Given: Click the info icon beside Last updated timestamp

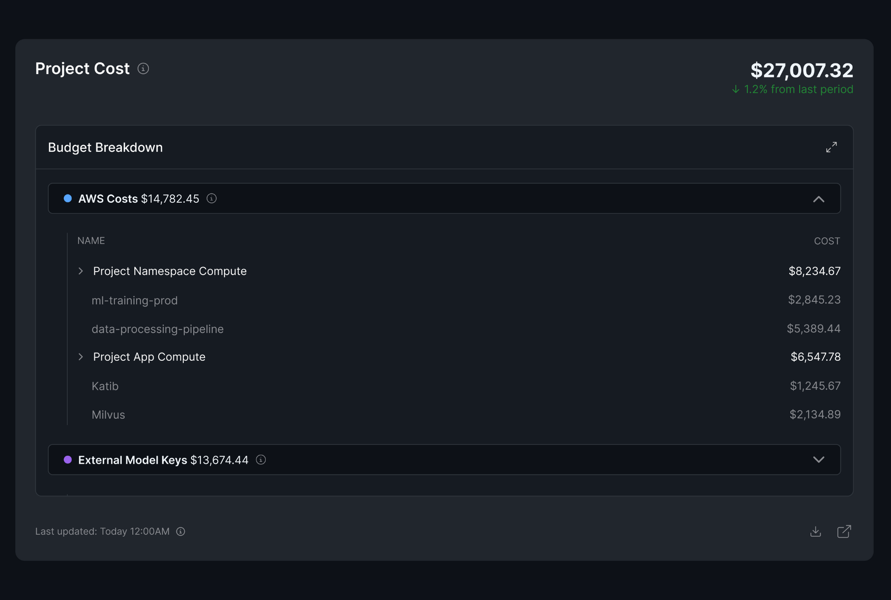Looking at the screenshot, I should [x=180, y=531].
